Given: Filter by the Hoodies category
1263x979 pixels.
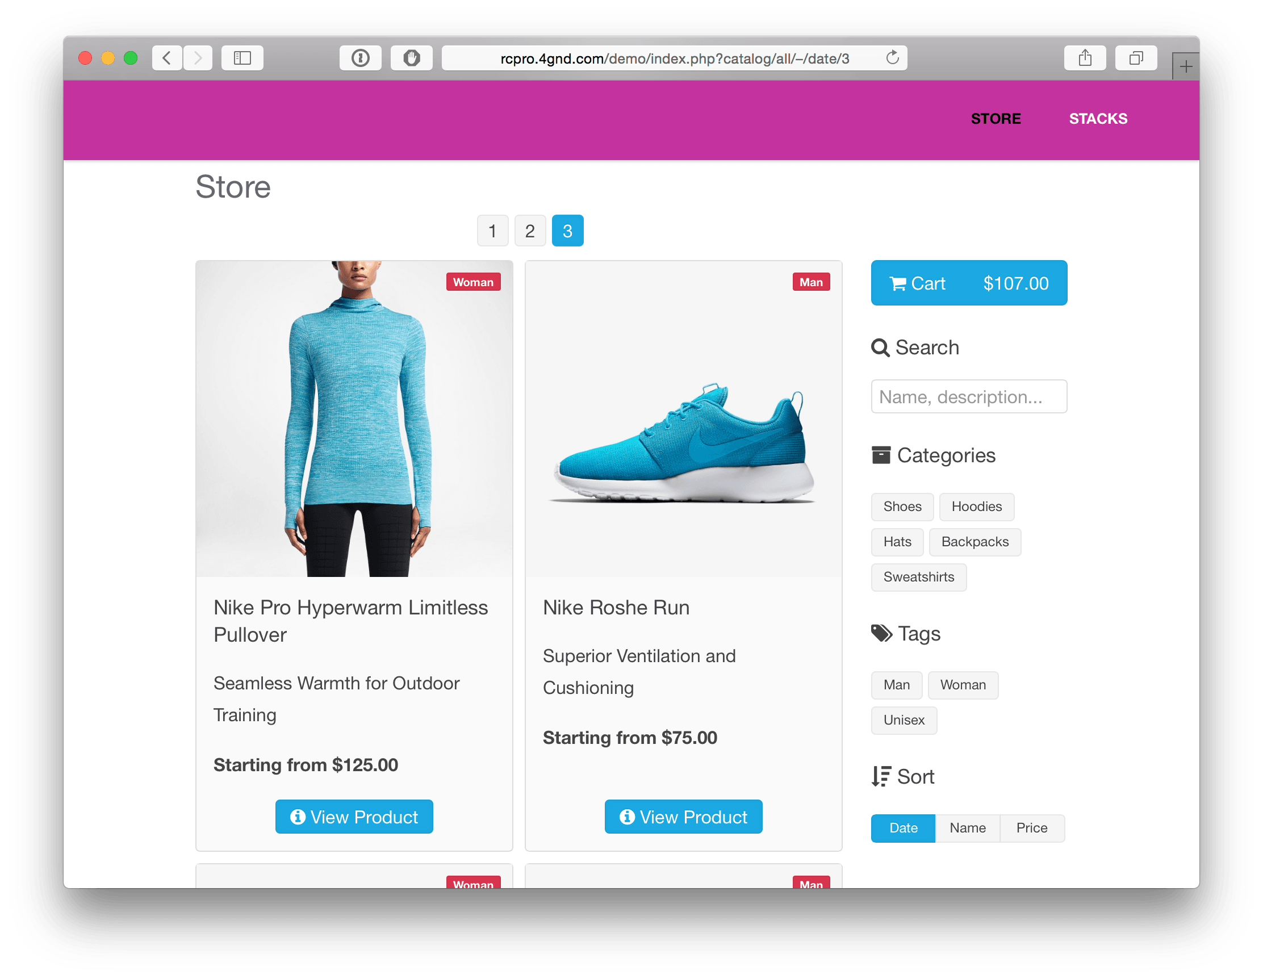Looking at the screenshot, I should [x=976, y=507].
